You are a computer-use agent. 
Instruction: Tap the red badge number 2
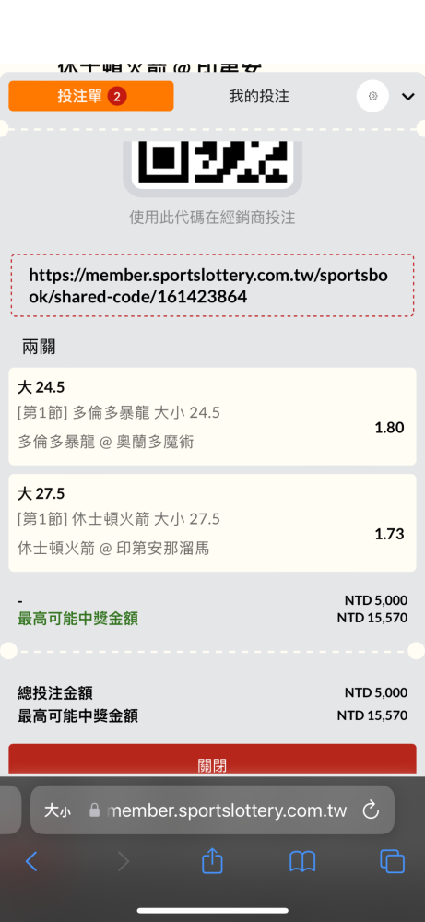click(x=117, y=97)
